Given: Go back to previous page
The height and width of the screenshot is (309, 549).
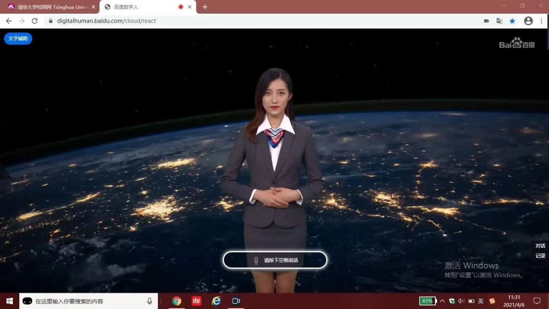Looking at the screenshot, I should pyautogui.click(x=9, y=21).
